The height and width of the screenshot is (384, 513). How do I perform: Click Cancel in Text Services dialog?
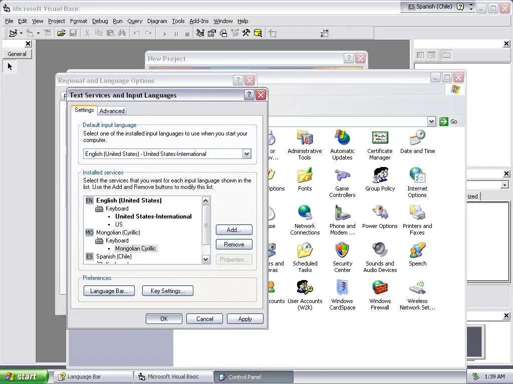click(204, 319)
